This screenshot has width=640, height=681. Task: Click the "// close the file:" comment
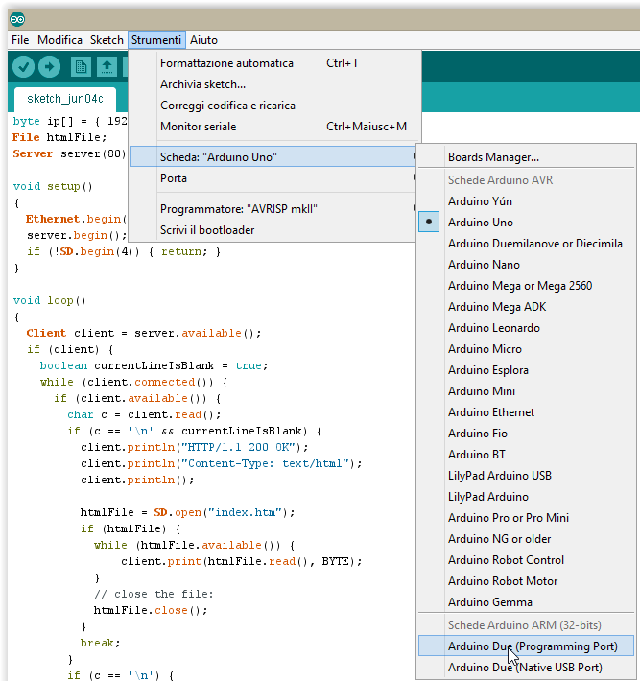(x=154, y=594)
